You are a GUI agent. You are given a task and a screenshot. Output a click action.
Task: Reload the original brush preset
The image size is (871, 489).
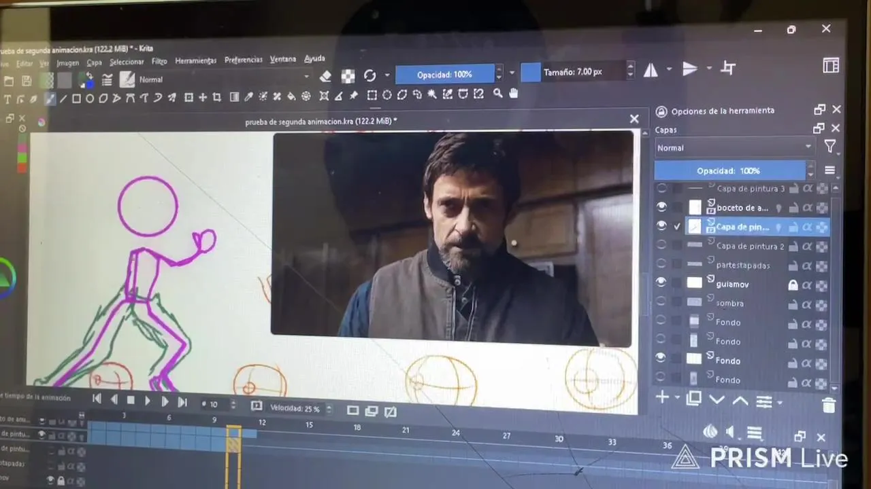tap(370, 75)
